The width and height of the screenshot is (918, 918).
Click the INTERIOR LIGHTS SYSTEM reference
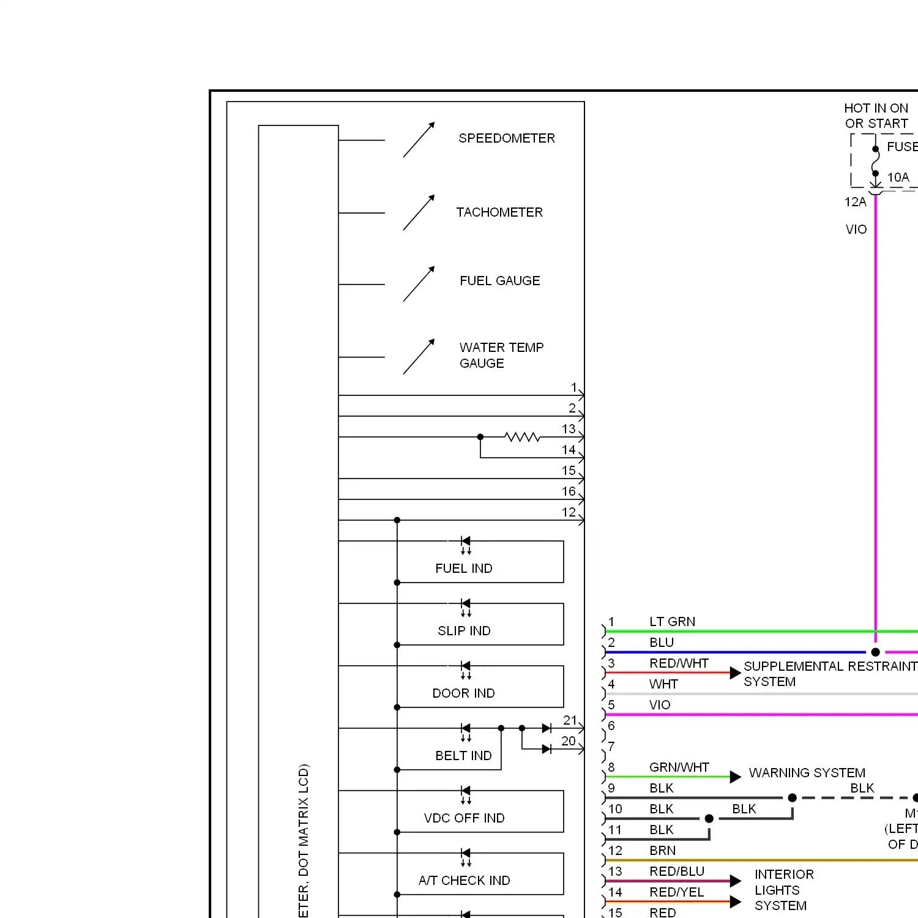tap(784, 890)
